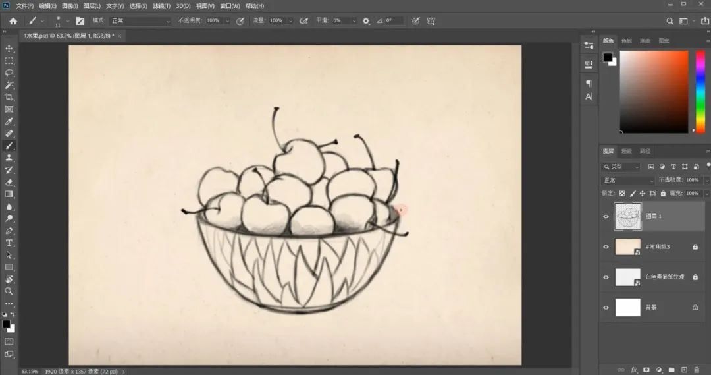711x375 pixels.
Task: Hide the 白色素描纸纹理 layer
Action: click(x=606, y=277)
